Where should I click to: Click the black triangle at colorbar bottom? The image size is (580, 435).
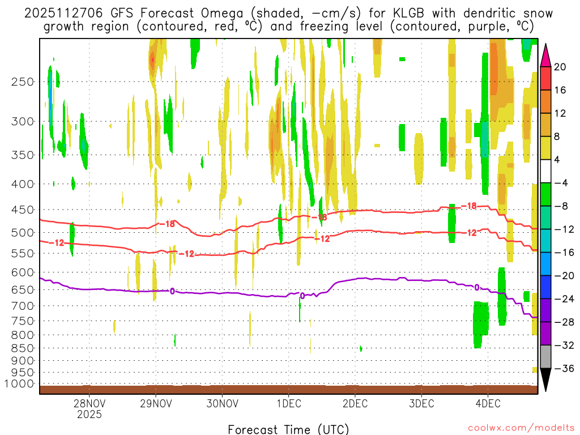pyautogui.click(x=545, y=379)
